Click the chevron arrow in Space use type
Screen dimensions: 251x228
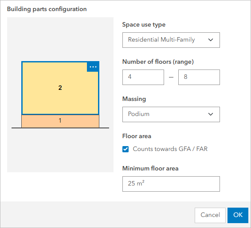click(x=211, y=40)
